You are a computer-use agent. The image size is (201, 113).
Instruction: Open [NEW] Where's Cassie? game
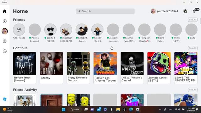[x=132, y=68]
